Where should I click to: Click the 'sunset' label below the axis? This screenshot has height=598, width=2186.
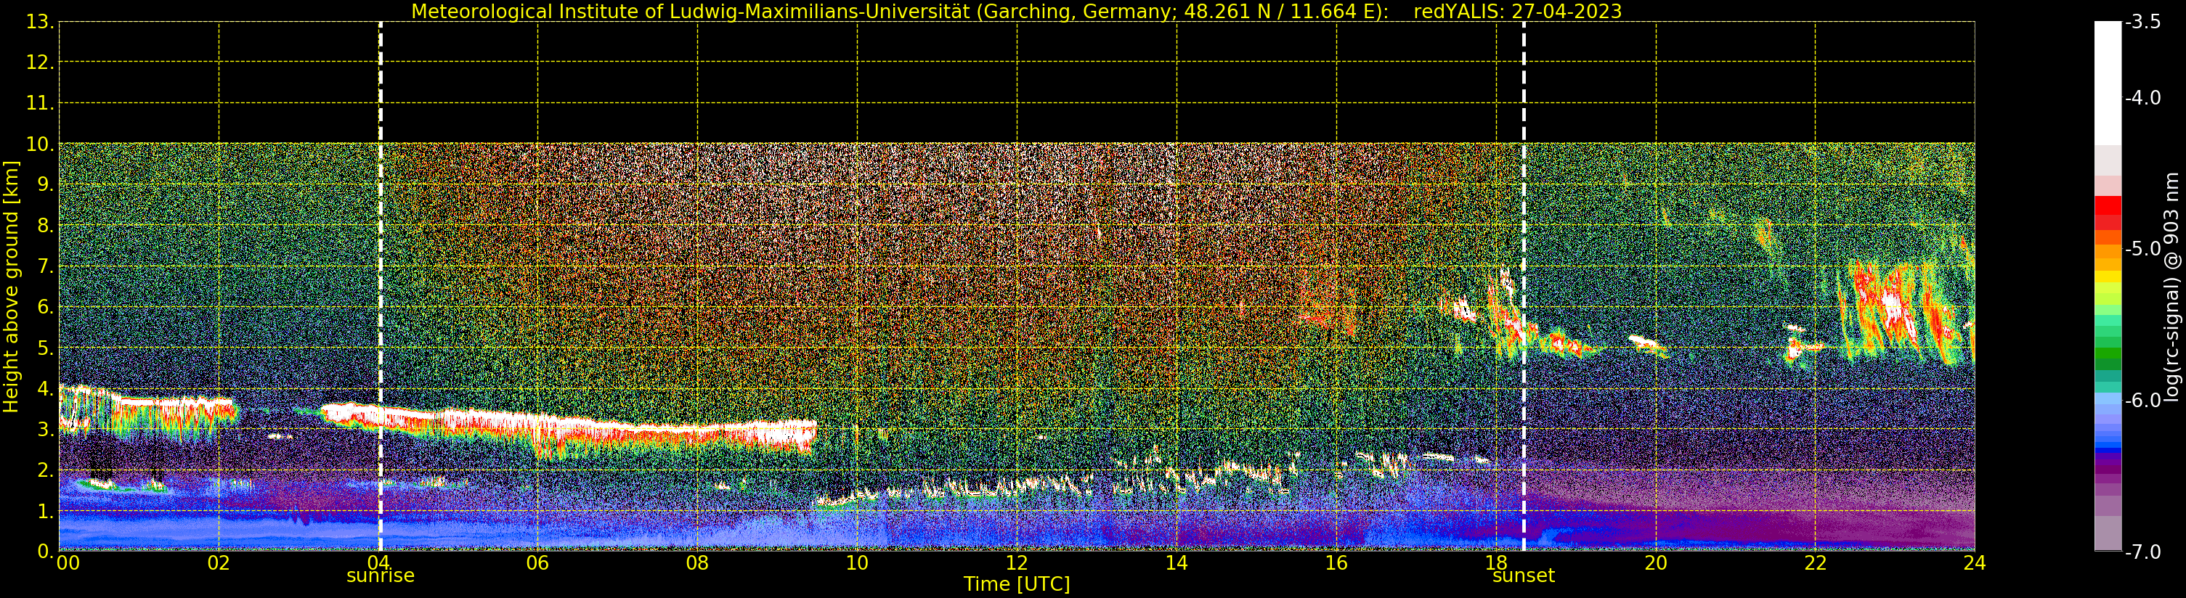[x=1523, y=576]
